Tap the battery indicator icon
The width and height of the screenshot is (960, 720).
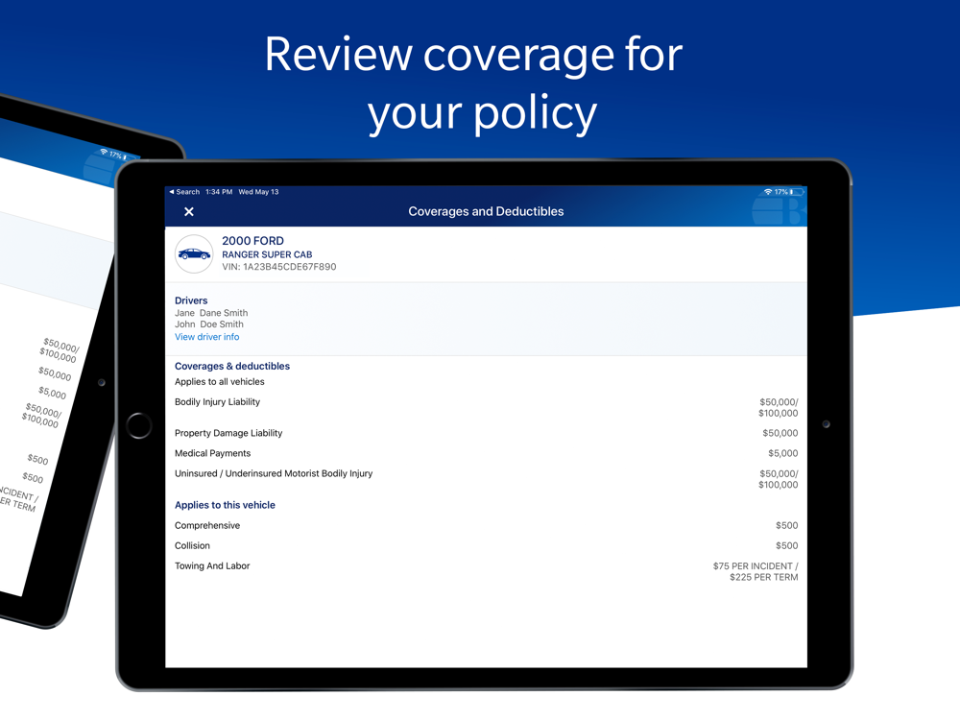(797, 192)
